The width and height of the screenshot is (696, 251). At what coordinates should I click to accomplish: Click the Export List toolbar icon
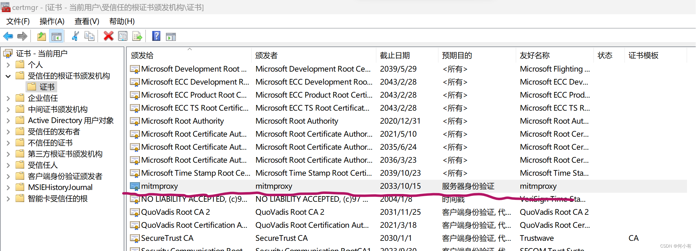pyautogui.click(x=137, y=36)
